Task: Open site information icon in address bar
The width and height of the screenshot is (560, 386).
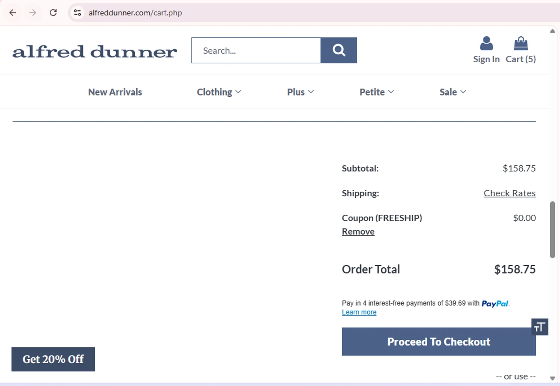Action: 77,13
